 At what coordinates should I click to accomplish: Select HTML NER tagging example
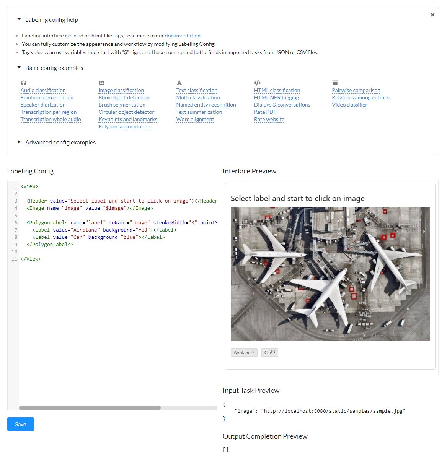[276, 98]
